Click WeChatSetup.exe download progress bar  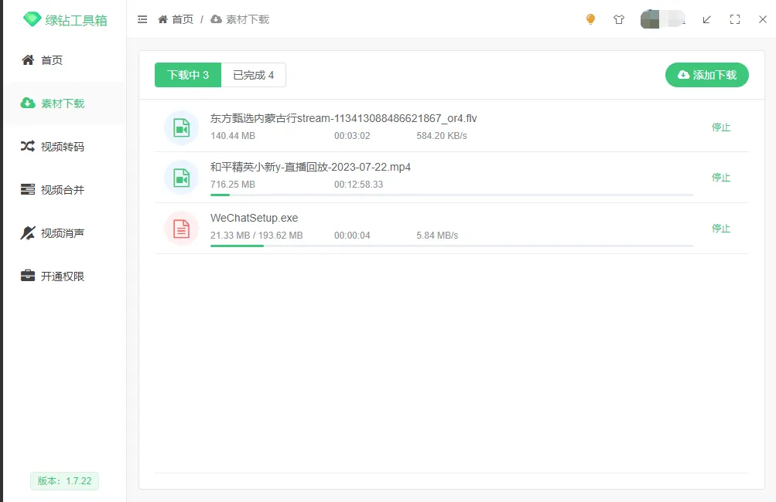(x=456, y=245)
